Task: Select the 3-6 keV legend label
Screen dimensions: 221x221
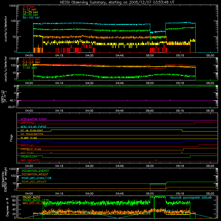Action: coord(29,7)
